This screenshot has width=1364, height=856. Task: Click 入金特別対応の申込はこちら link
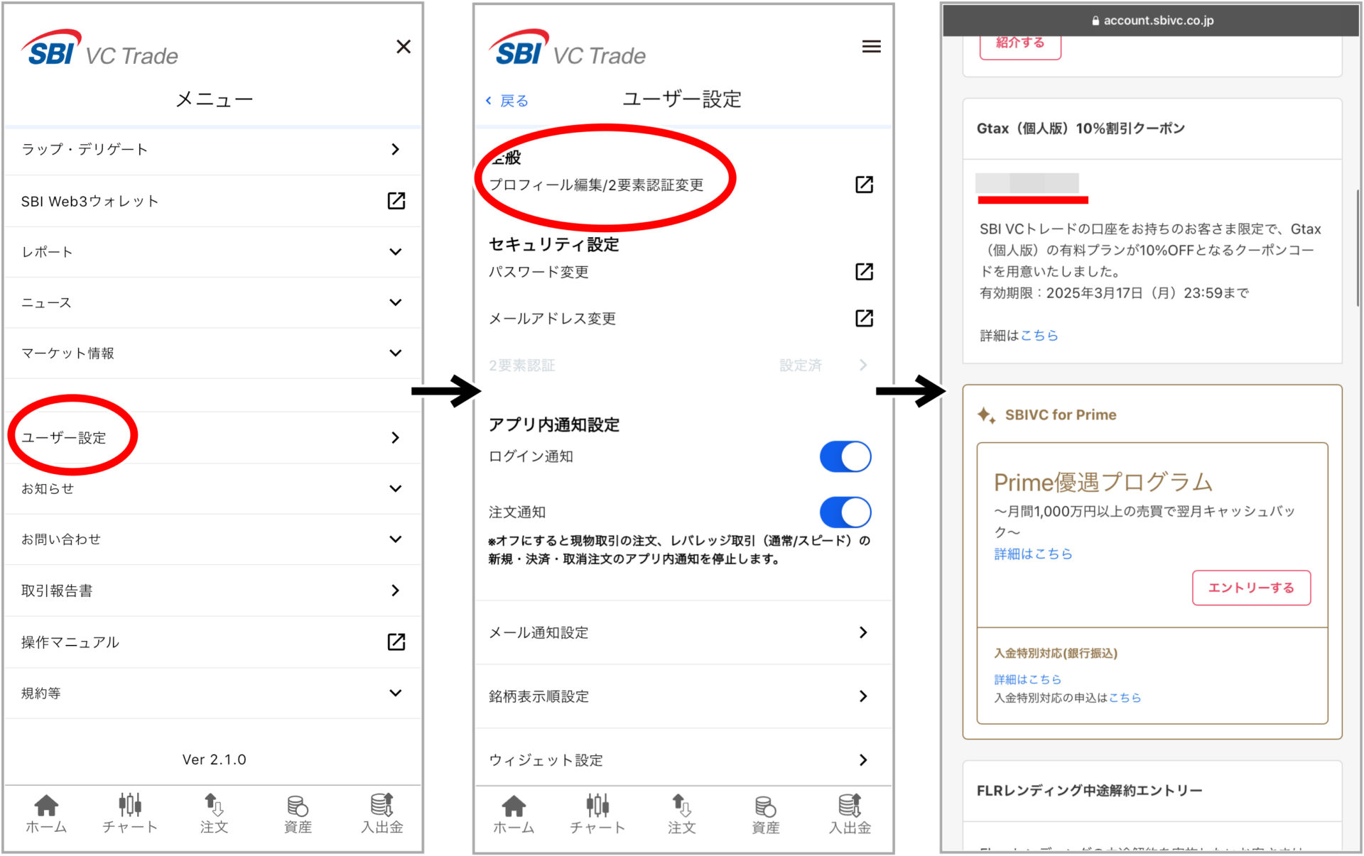coord(1125,698)
